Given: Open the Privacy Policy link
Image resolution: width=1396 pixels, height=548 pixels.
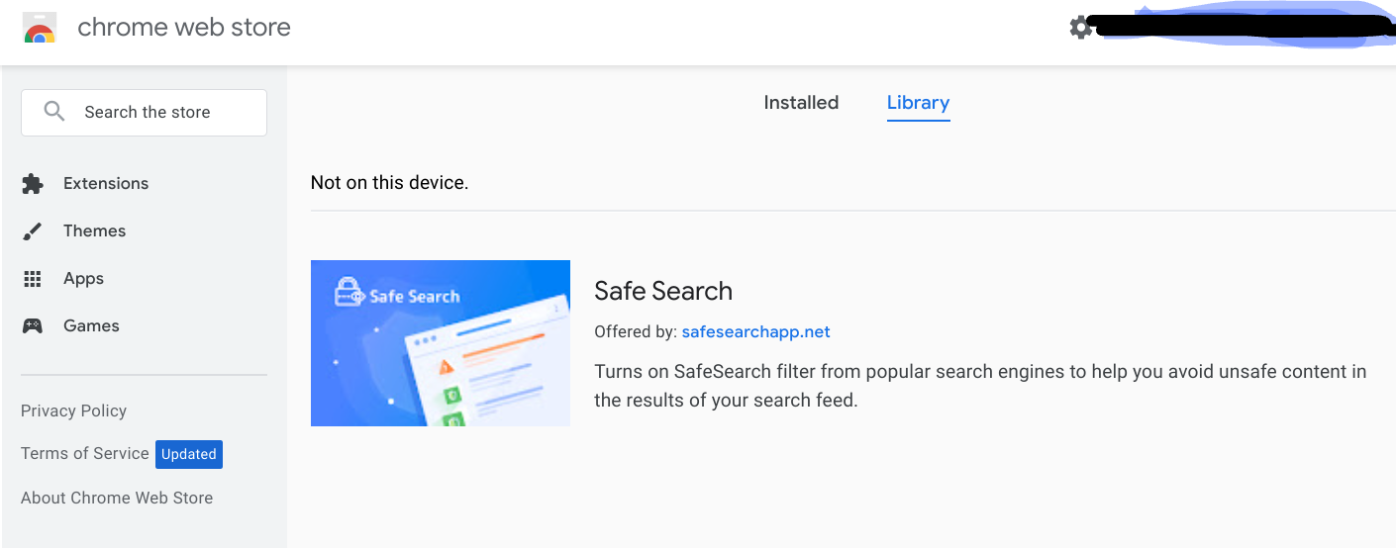Looking at the screenshot, I should click(x=74, y=411).
